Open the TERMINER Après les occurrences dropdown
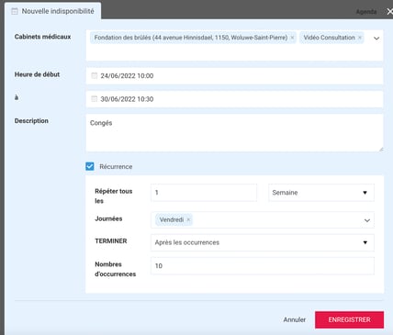 point(263,242)
